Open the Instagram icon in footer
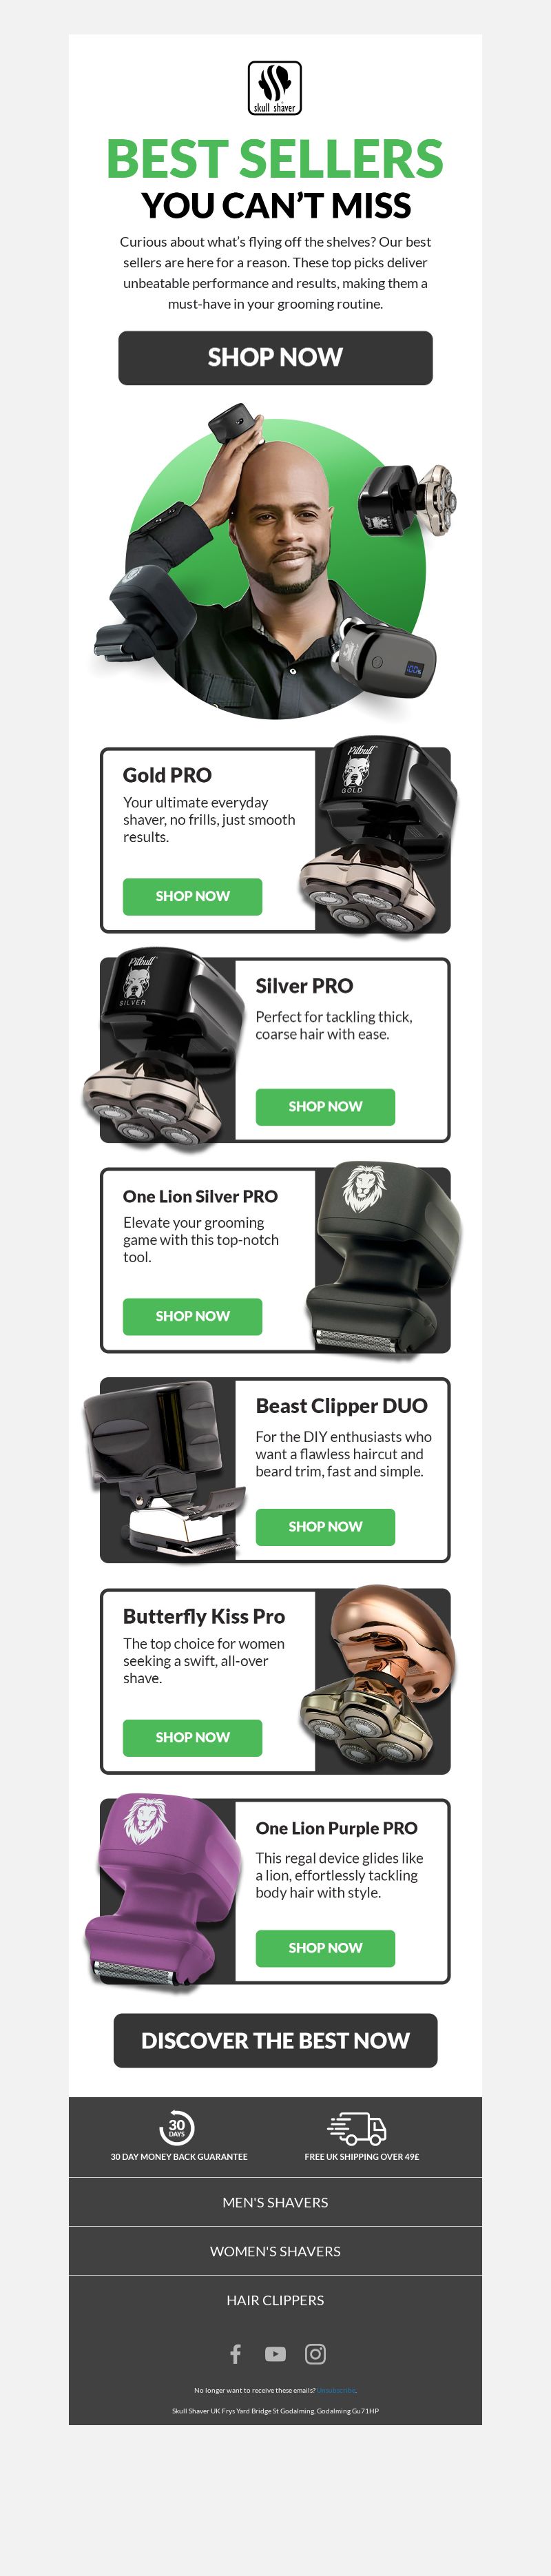 (315, 2353)
